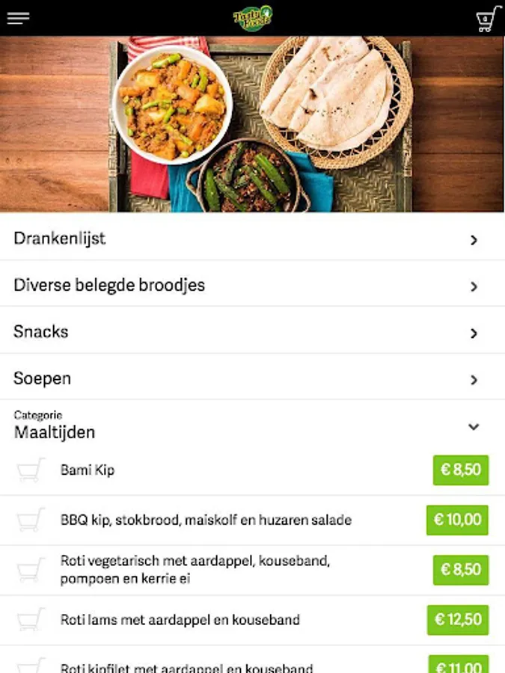Click the € 11,00 price button
The image size is (505, 673).
point(458,664)
